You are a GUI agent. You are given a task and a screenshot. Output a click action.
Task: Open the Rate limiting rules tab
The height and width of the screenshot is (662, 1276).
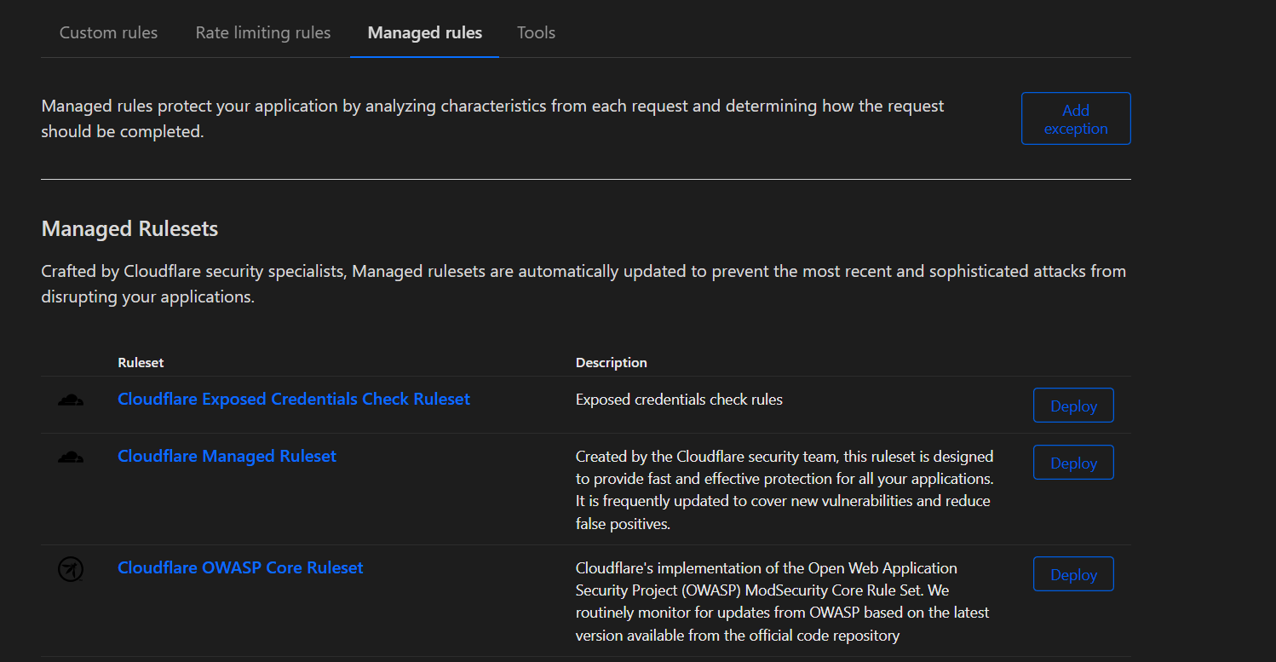(263, 33)
